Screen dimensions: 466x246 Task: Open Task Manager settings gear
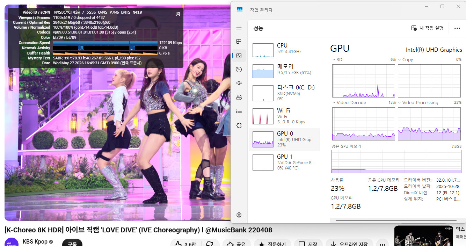tap(239, 215)
